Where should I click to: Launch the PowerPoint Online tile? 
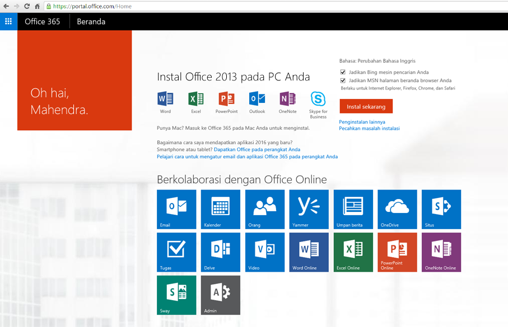click(398, 252)
